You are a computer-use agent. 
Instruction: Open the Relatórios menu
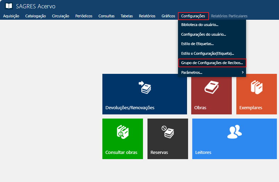(x=147, y=16)
